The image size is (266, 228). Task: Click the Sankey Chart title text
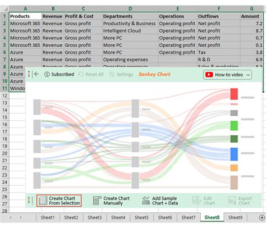click(x=154, y=74)
